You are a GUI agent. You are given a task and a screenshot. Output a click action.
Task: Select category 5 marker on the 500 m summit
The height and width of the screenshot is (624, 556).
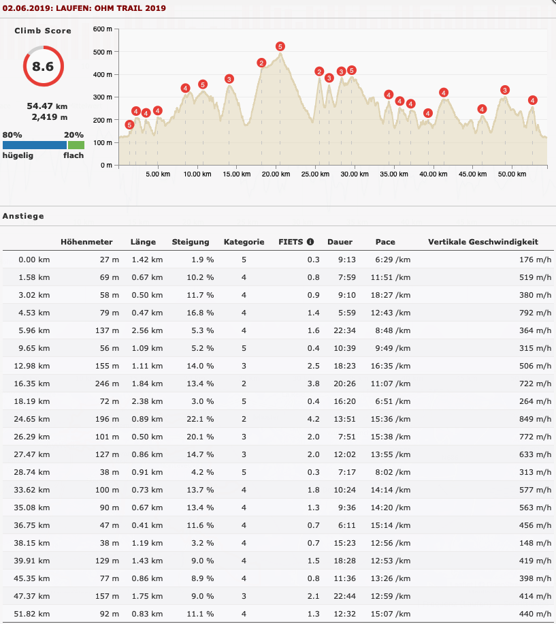[x=280, y=46]
